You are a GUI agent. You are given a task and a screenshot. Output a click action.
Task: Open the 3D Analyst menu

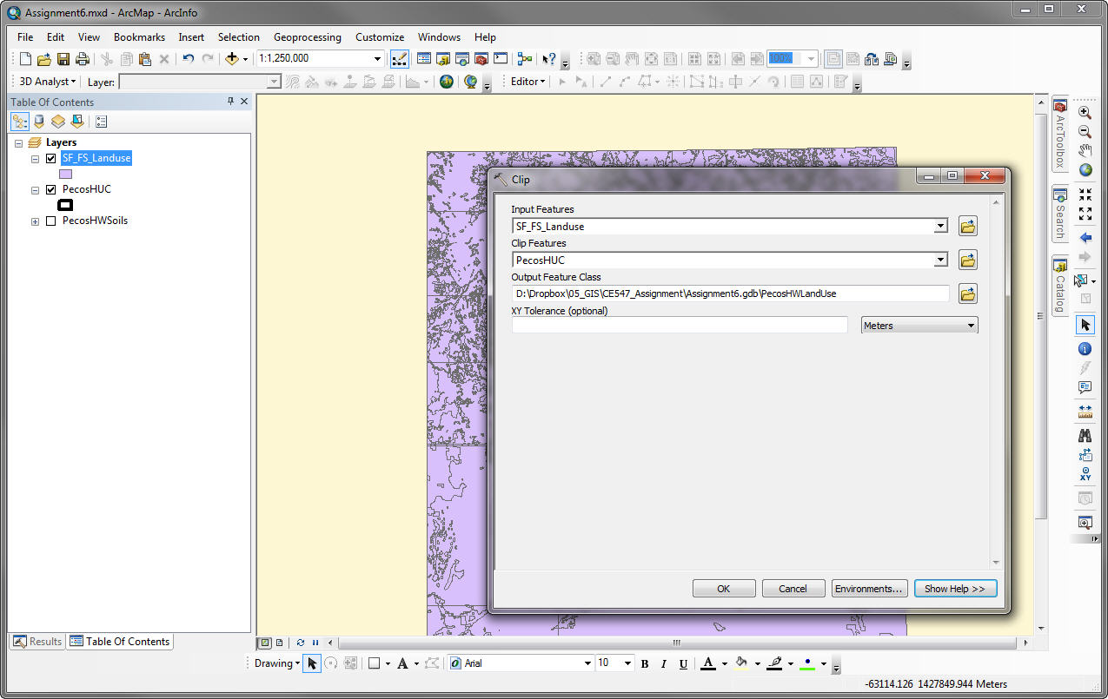(48, 82)
